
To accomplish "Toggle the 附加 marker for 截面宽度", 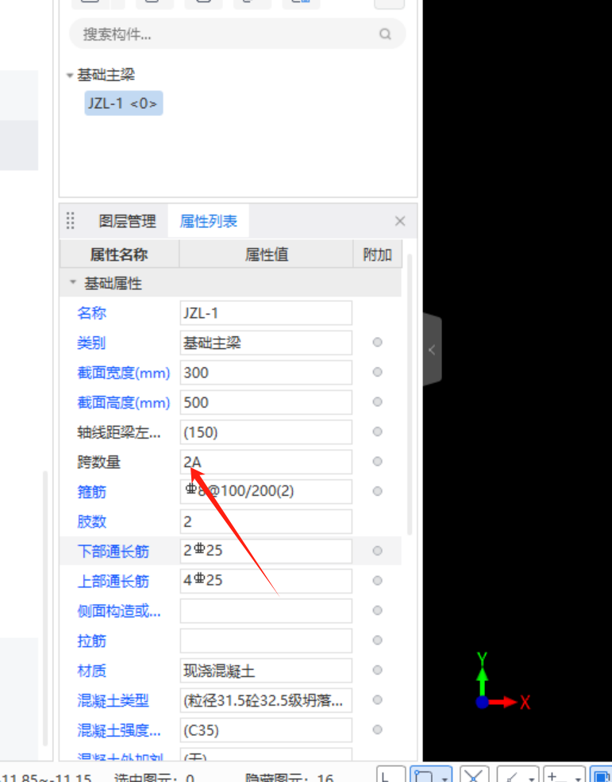I will 378,372.
